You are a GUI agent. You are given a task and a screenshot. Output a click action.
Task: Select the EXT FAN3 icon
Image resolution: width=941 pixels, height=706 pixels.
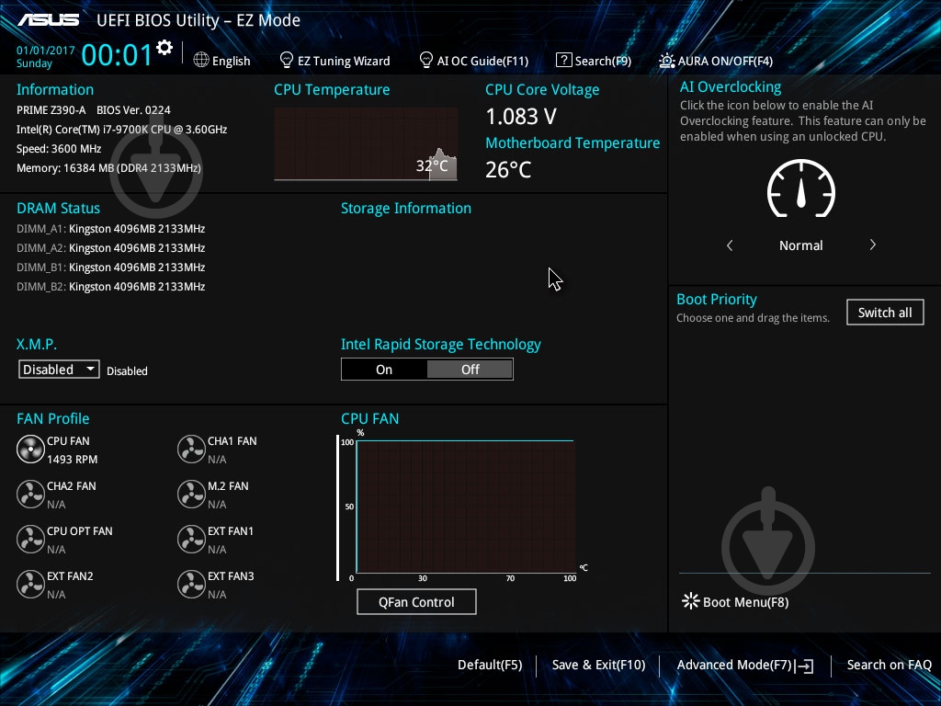[x=191, y=584]
